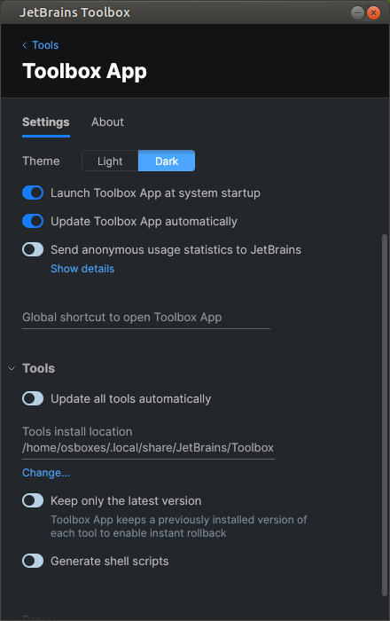Disable Launch Toolbox App at system startup
This screenshot has width=390, height=621.
(33, 193)
